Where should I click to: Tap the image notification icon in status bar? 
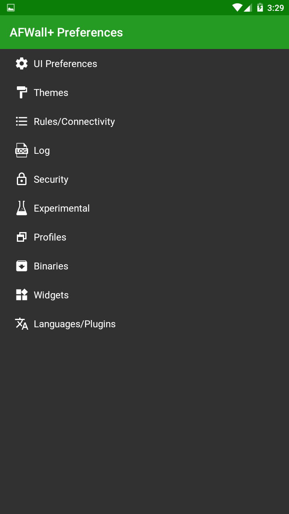(x=11, y=8)
